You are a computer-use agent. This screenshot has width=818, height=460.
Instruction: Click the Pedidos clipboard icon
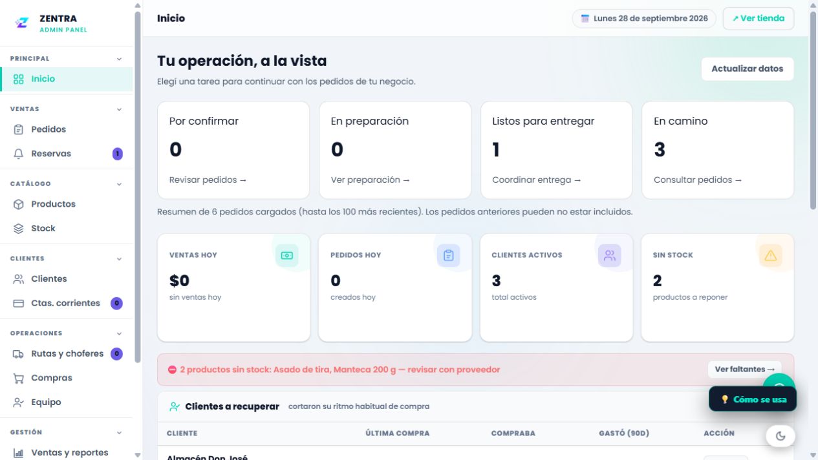18,129
